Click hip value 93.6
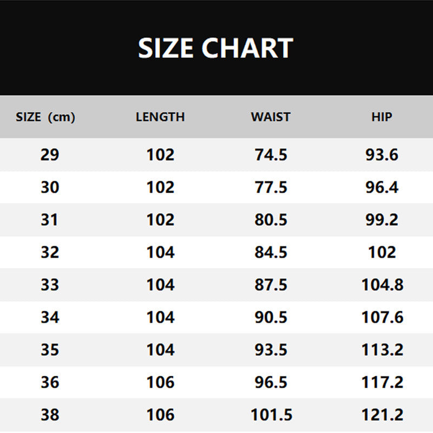433x433 pixels. (x=382, y=155)
